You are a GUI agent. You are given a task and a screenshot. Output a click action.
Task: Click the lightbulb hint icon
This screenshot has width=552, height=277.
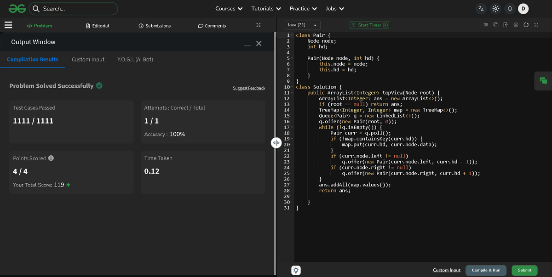click(296, 270)
